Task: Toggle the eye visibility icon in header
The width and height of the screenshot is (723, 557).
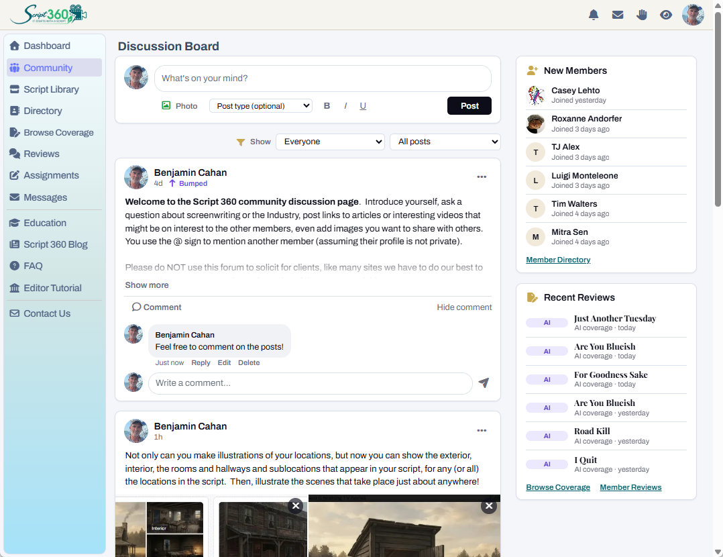Action: 665,15
